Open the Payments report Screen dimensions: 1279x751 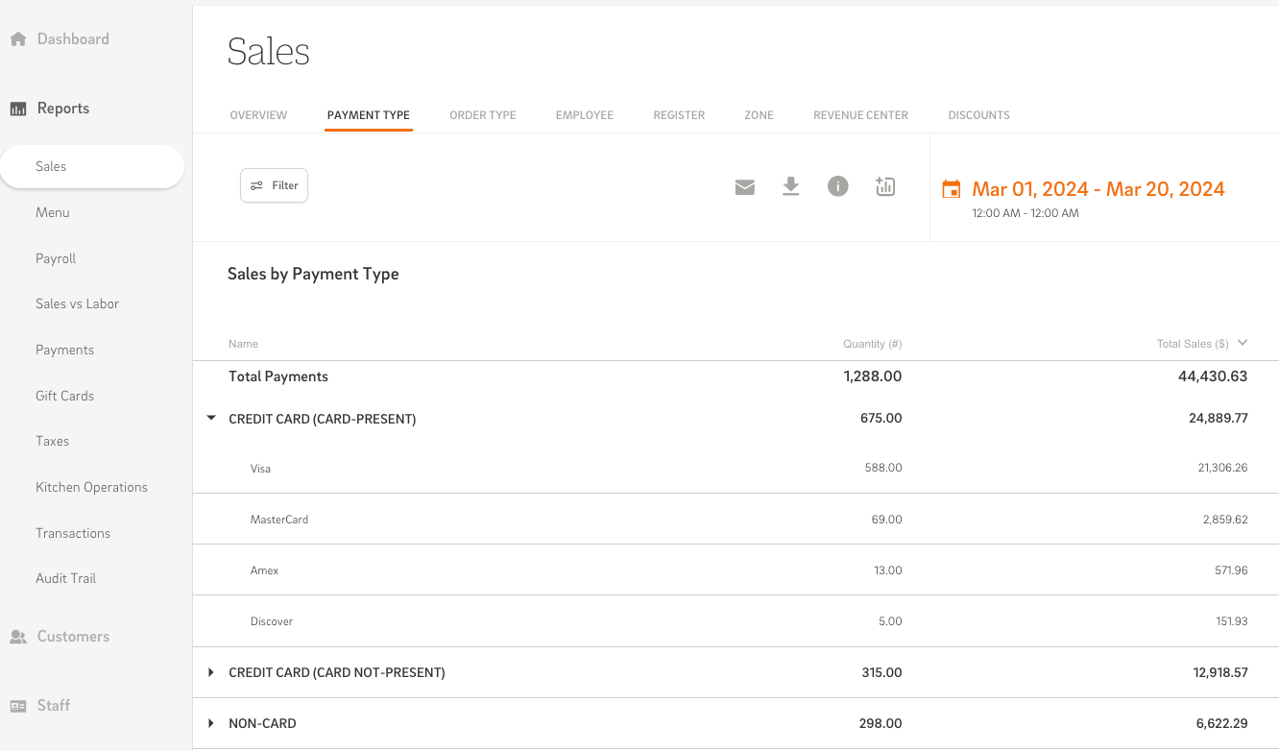(x=65, y=350)
